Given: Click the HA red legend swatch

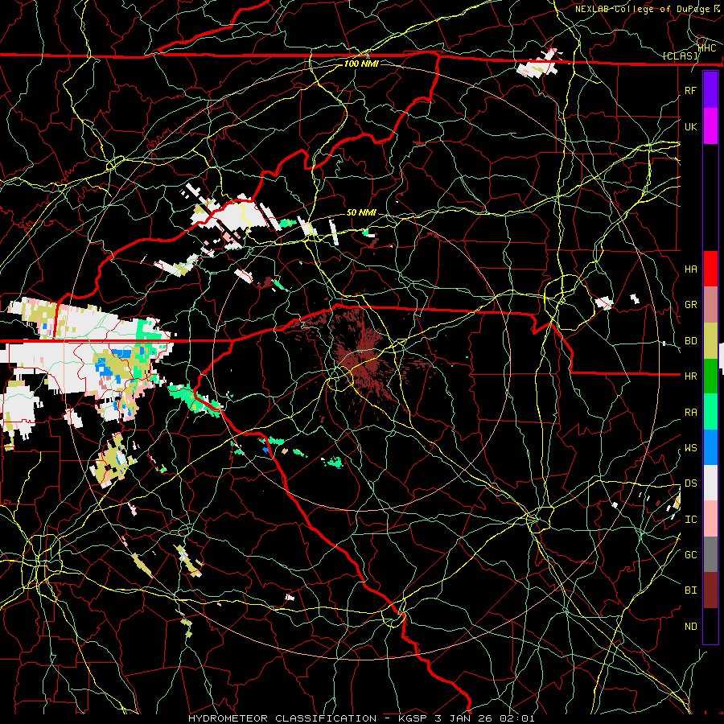Looking at the screenshot, I should coord(710,269).
